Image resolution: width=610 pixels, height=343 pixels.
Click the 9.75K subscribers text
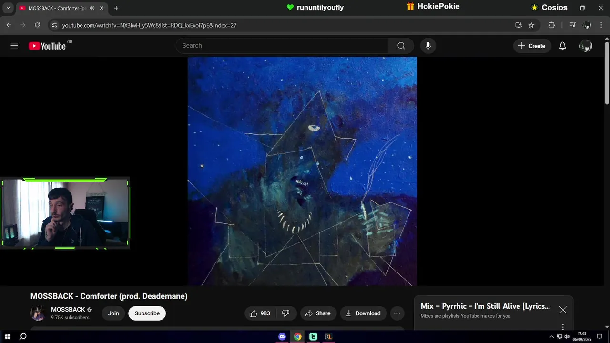tap(70, 318)
